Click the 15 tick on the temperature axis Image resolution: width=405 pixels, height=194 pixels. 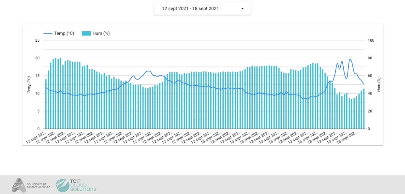(x=37, y=76)
